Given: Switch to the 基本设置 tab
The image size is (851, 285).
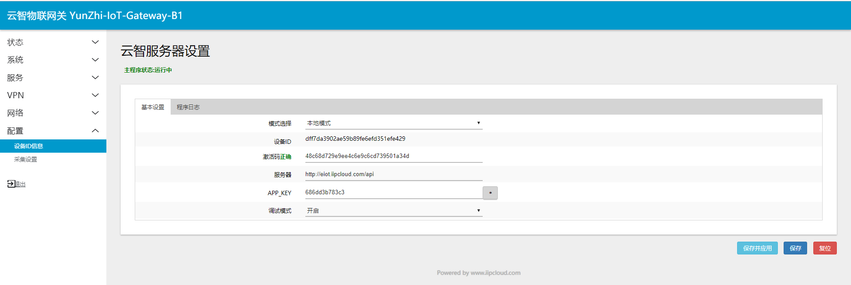Looking at the screenshot, I should [153, 107].
